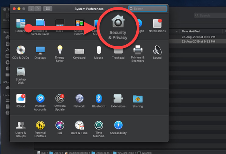Open Mission Control preferences
The image size is (226, 154).
tap(79, 27)
